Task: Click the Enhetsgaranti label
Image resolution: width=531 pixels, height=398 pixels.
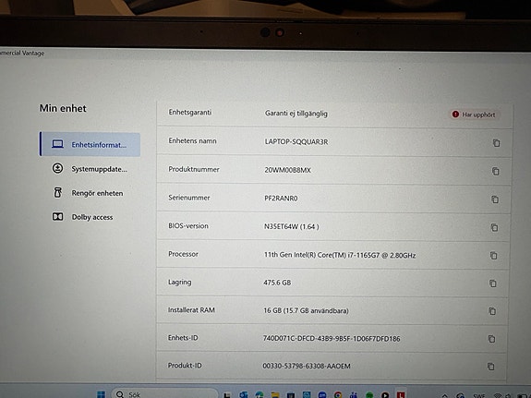Action: pos(190,112)
